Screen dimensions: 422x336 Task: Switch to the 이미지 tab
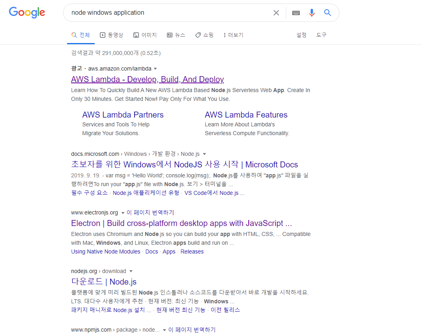(x=145, y=35)
